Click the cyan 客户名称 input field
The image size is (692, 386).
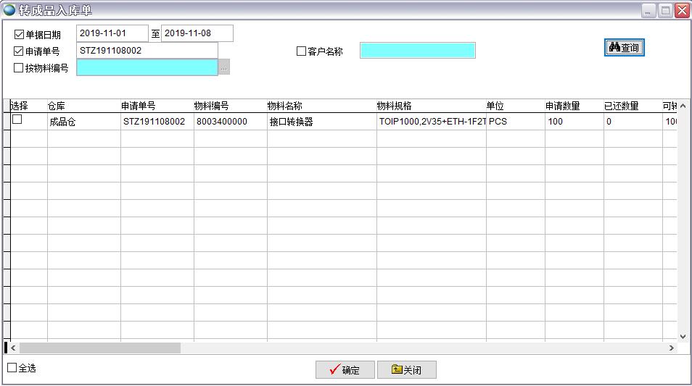coord(417,51)
